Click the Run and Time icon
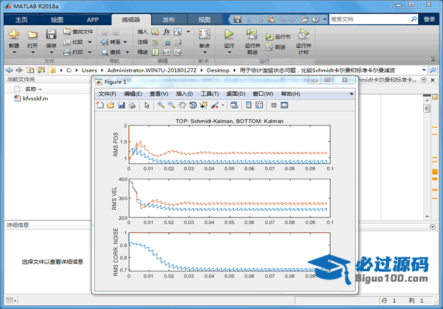Viewport: 443px width, 309px height. (303, 35)
